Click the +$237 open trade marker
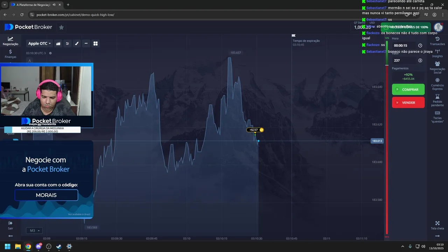This screenshot has height=252, width=448. (255, 130)
